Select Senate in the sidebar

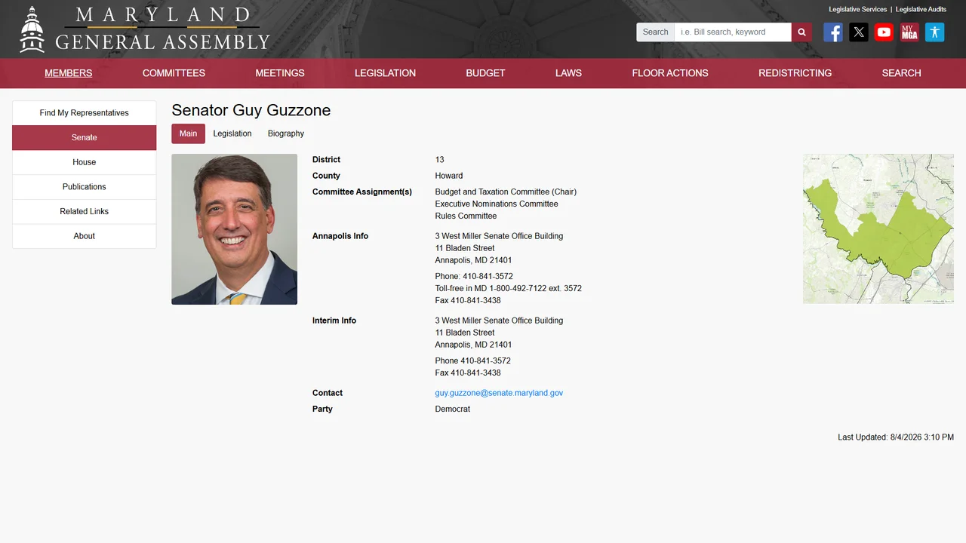[85, 138]
